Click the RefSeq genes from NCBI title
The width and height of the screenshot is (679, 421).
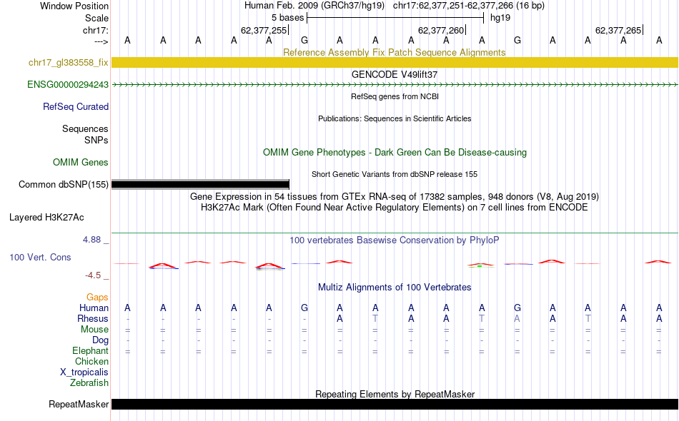click(x=395, y=97)
